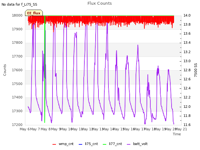The height and width of the screenshot is (150, 200).
Task: Click the 12.0 right axis tick label
Action: [187, 107]
